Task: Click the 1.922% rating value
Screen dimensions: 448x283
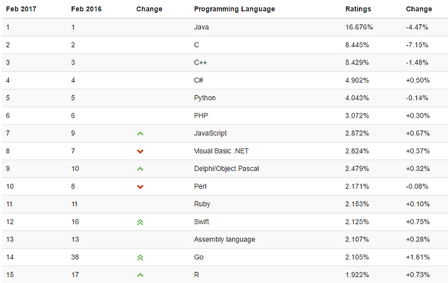Action: tap(357, 274)
